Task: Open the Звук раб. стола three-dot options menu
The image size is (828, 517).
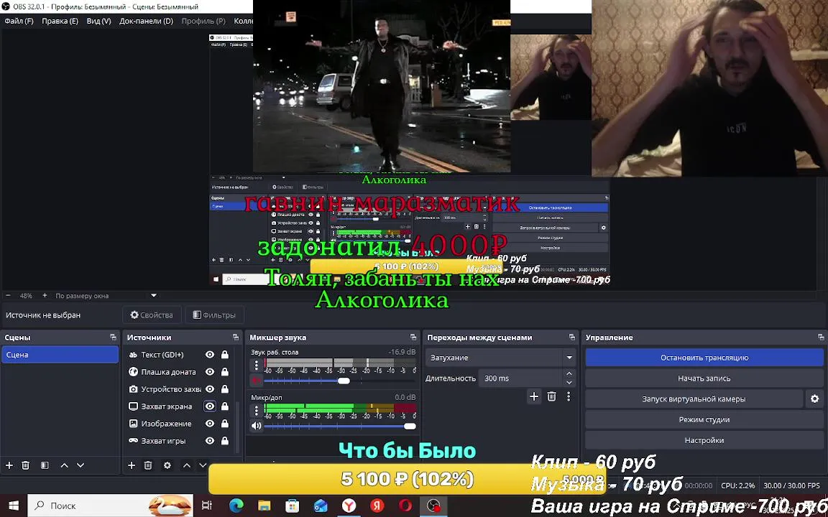Action: point(257,365)
